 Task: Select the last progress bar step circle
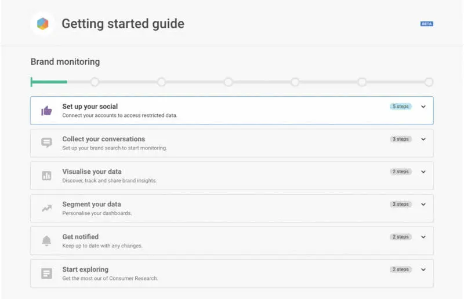(x=429, y=82)
